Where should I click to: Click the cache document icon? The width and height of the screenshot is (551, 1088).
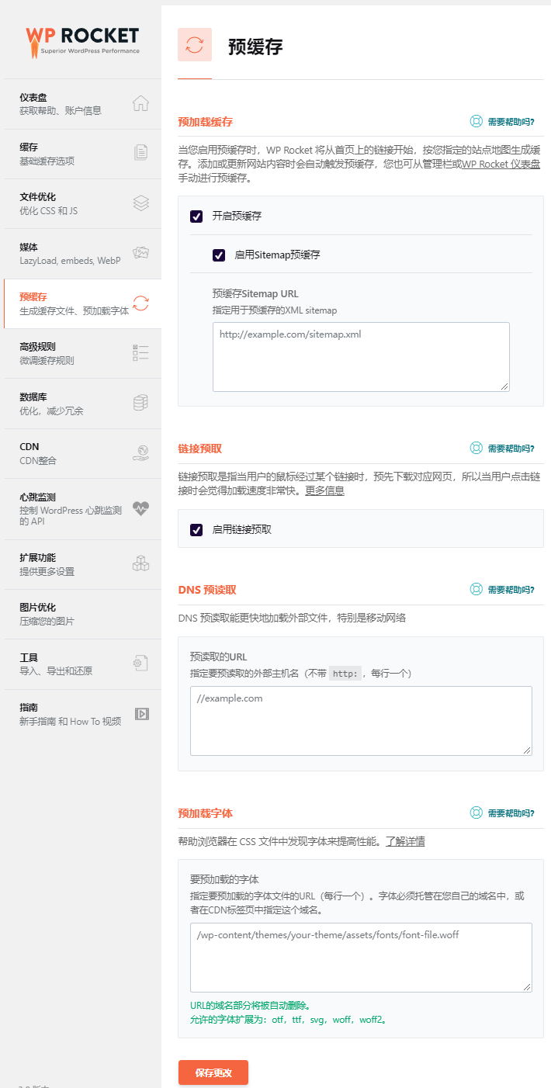[x=140, y=153]
